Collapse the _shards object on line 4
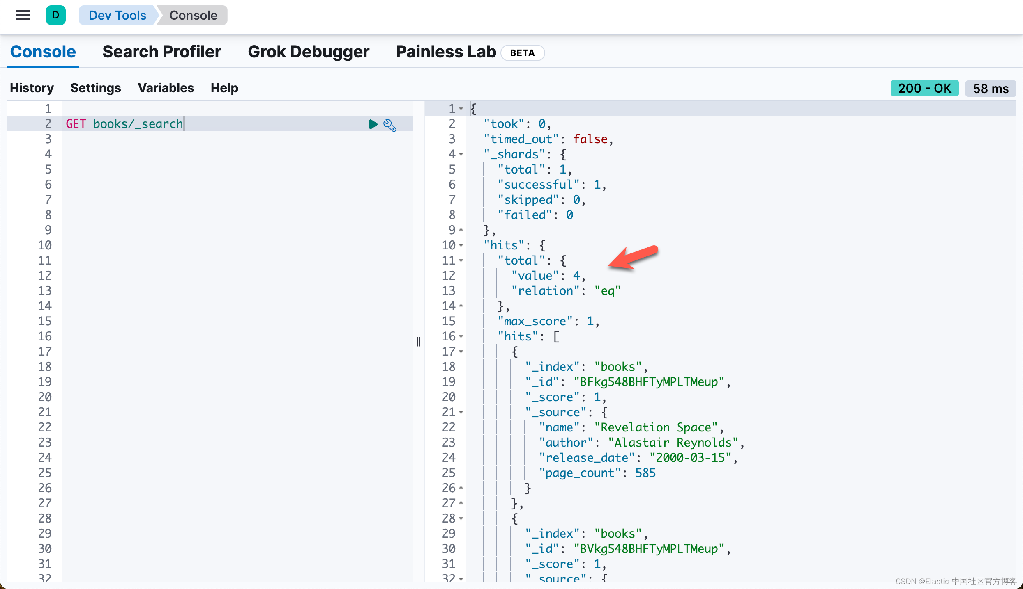Viewport: 1023px width, 589px height. pos(461,154)
